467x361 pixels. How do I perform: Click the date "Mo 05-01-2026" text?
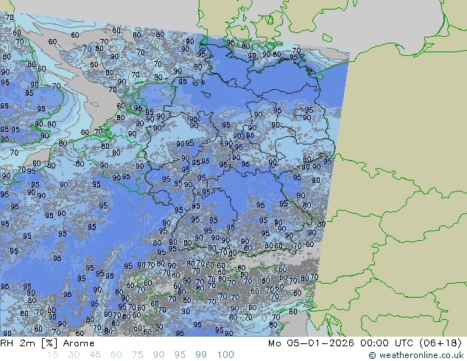(311, 343)
